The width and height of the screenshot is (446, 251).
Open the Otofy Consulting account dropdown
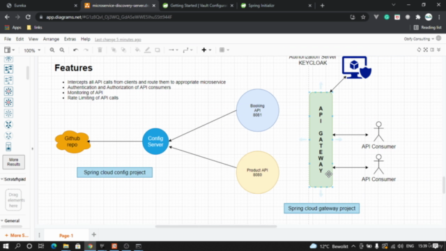tap(419, 39)
